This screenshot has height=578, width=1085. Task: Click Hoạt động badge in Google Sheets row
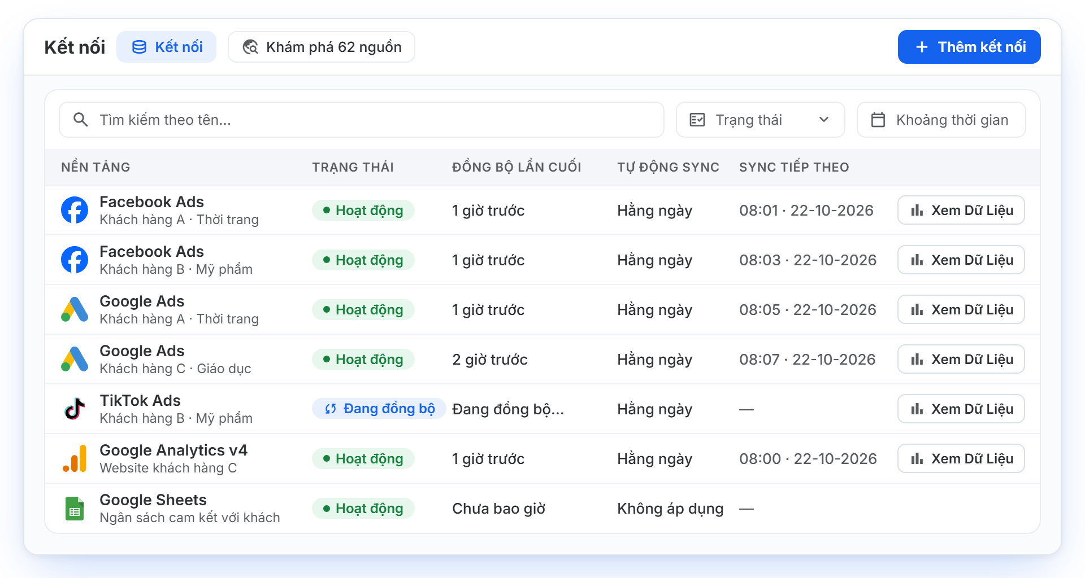pos(363,509)
